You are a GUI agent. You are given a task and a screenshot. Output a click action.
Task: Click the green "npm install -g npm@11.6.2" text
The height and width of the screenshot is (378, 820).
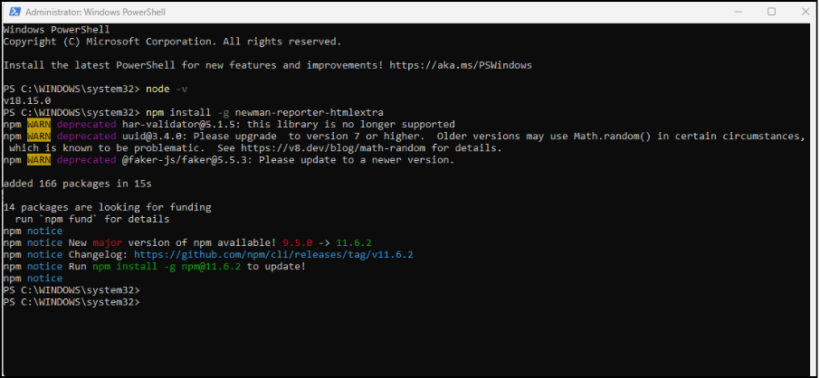(167, 266)
